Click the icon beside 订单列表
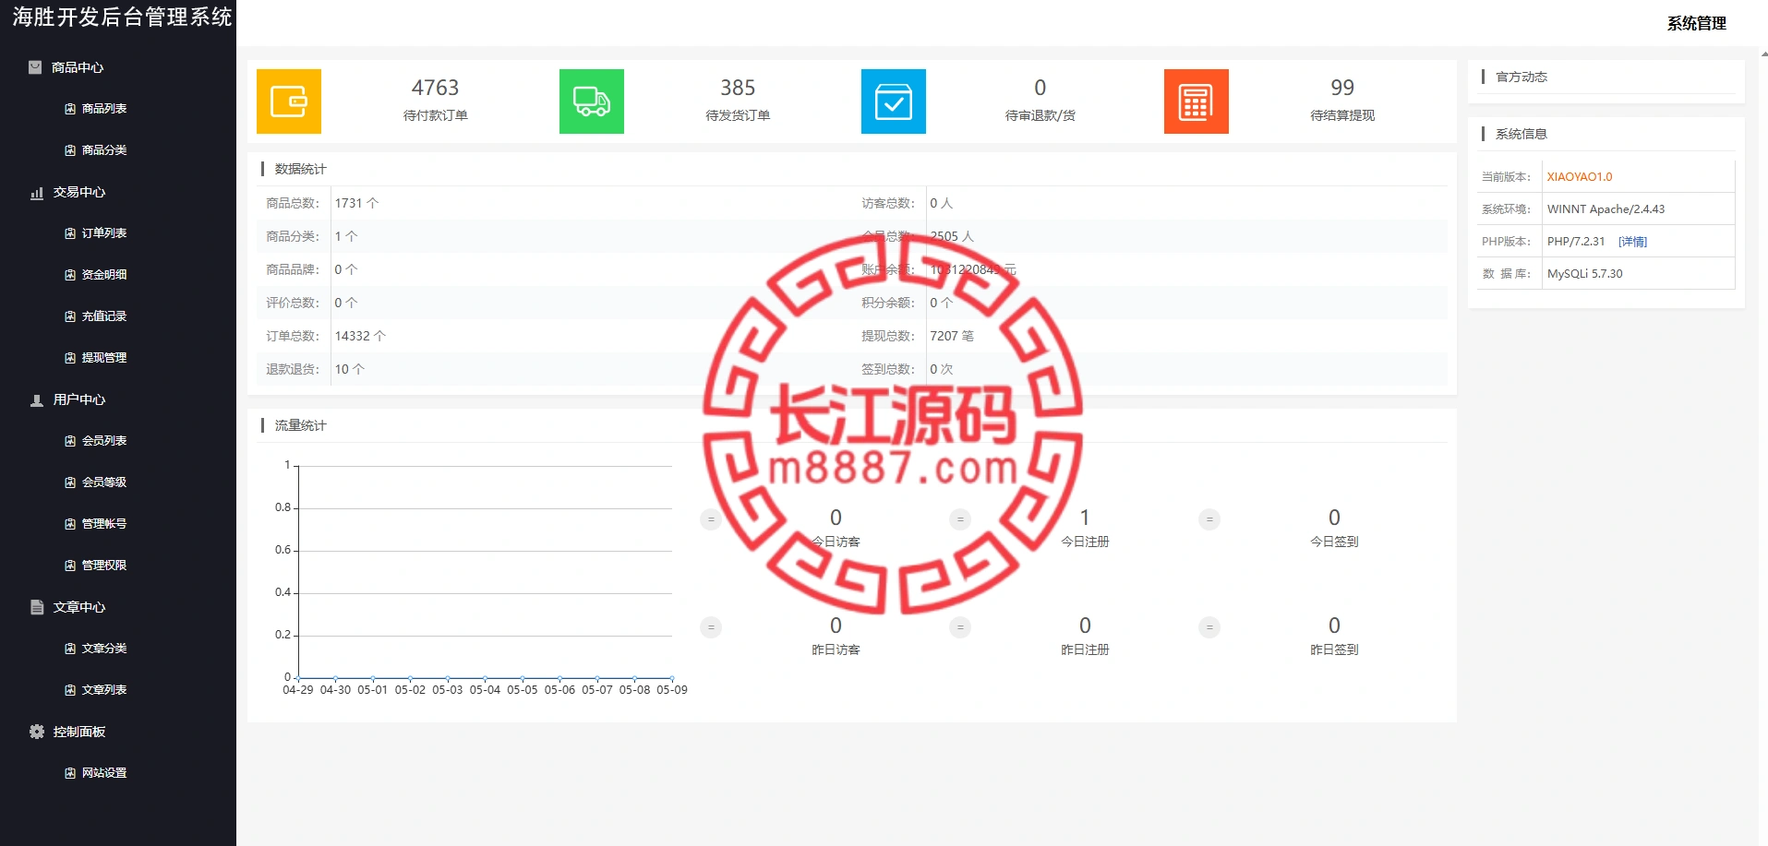The height and width of the screenshot is (846, 1768). coord(70,233)
